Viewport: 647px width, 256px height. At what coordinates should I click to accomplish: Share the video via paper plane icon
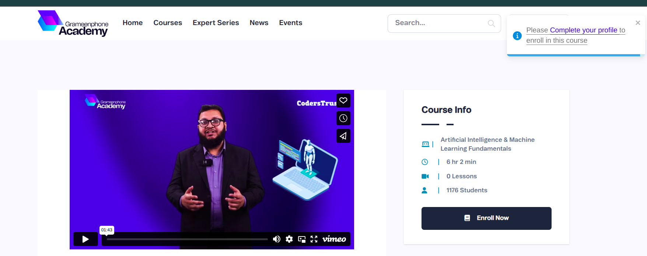(x=343, y=136)
